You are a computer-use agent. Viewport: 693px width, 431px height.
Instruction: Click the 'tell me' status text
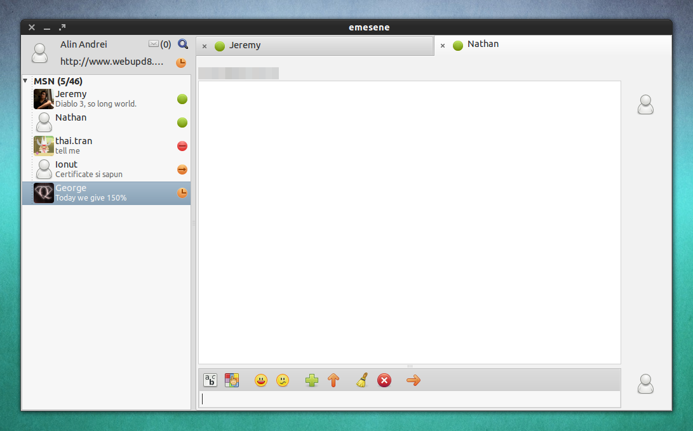[67, 150]
